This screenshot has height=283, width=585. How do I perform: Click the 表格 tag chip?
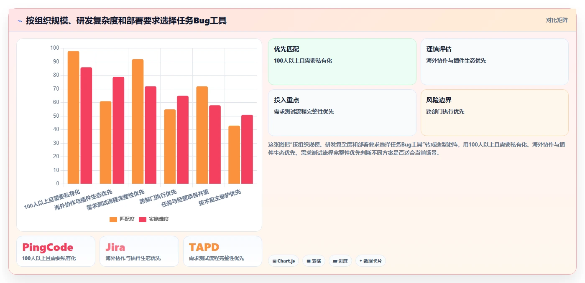coord(314,261)
